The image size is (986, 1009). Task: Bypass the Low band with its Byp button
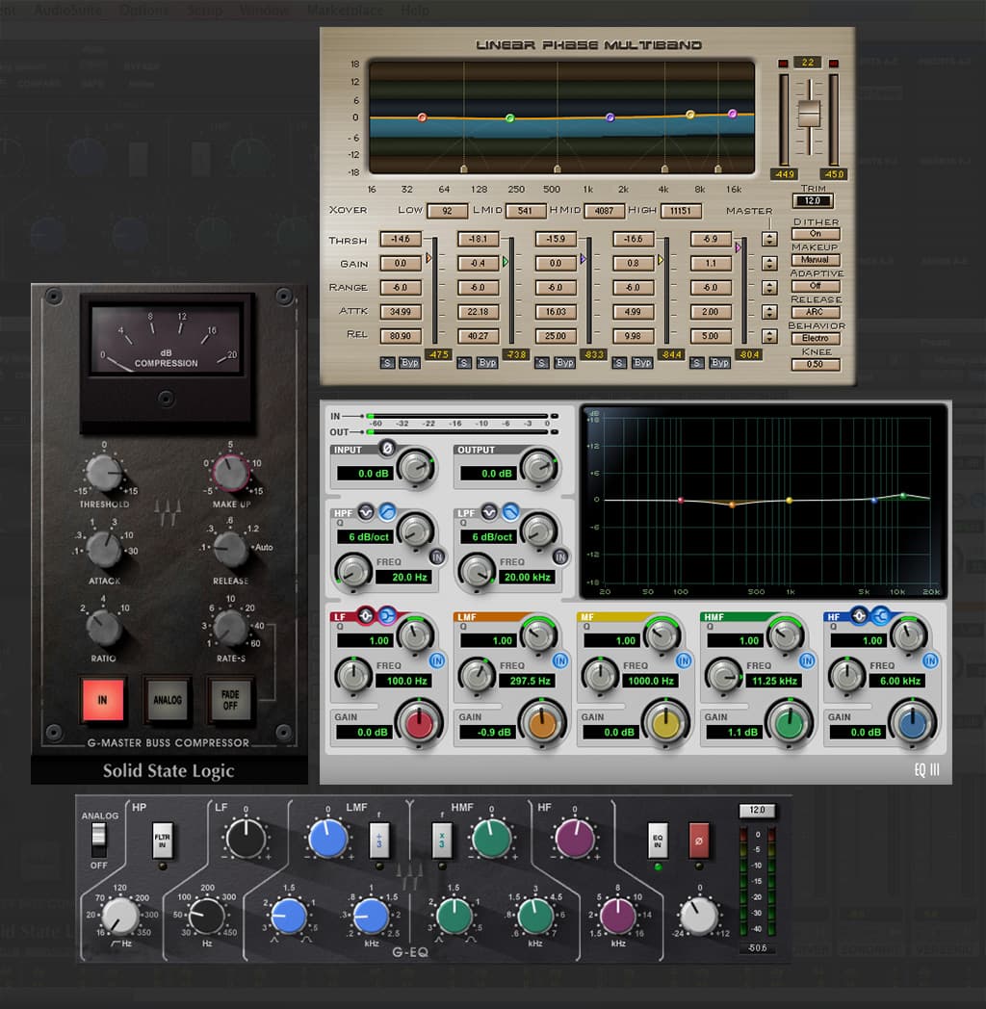tap(410, 363)
